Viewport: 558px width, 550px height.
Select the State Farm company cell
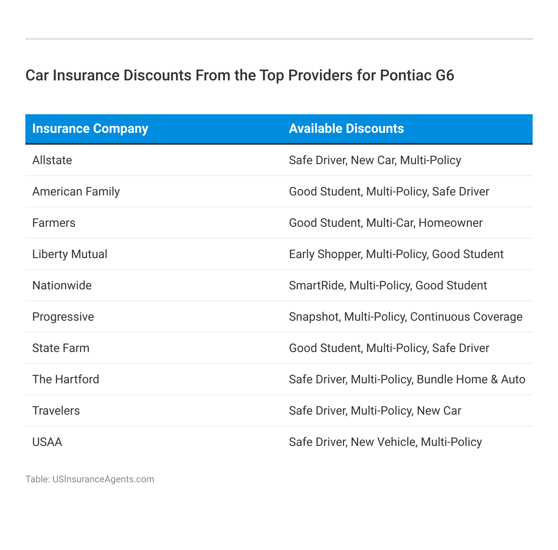point(61,348)
